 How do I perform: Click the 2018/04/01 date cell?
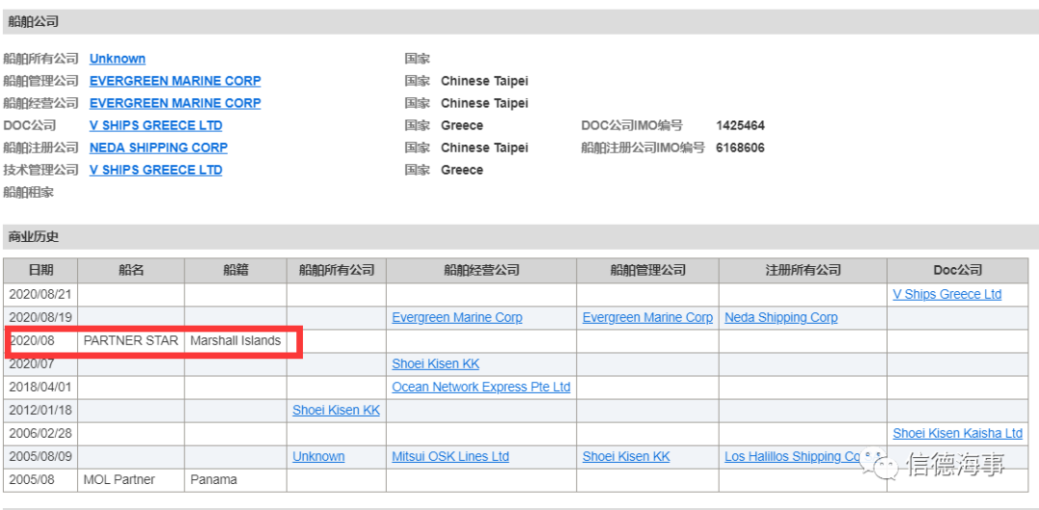coord(40,387)
